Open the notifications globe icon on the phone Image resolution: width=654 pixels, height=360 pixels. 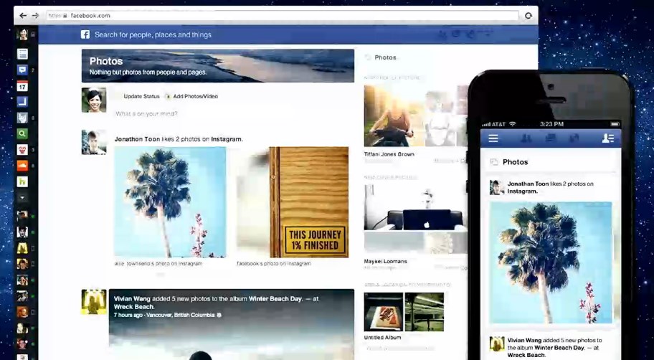tap(574, 138)
